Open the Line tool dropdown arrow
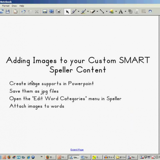160x160 pixels. pyautogui.click(x=107, y=12)
